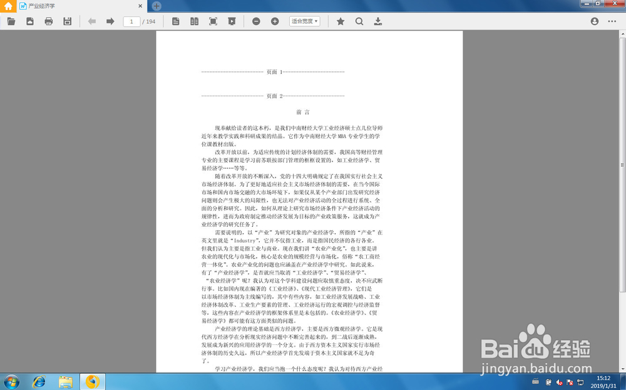Zoom out with the minus control
This screenshot has width=626, height=390.
click(x=256, y=21)
